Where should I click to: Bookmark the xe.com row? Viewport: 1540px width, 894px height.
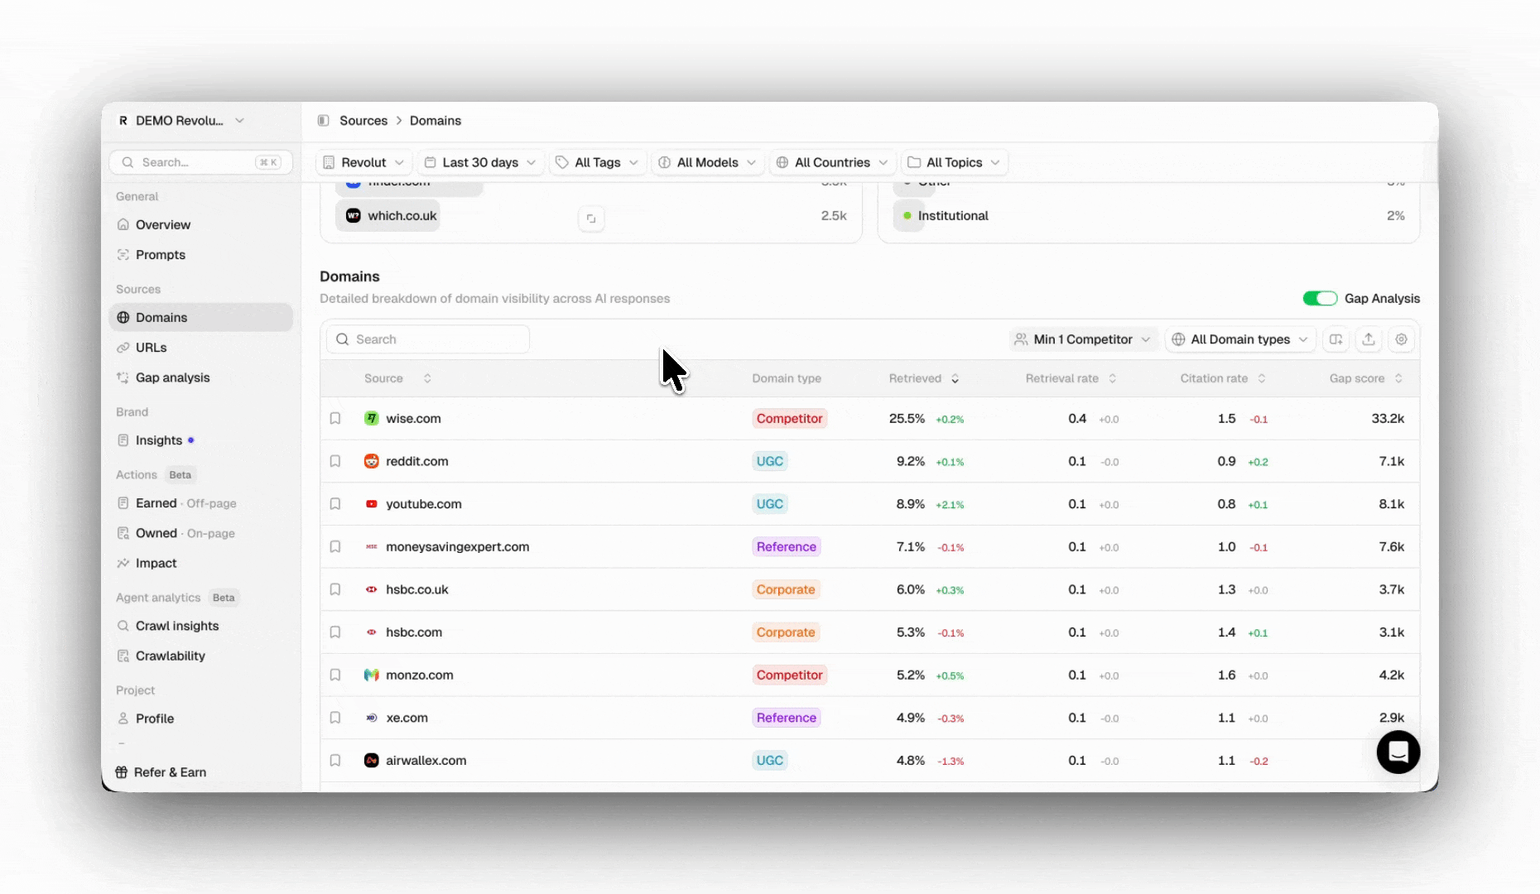pos(335,718)
